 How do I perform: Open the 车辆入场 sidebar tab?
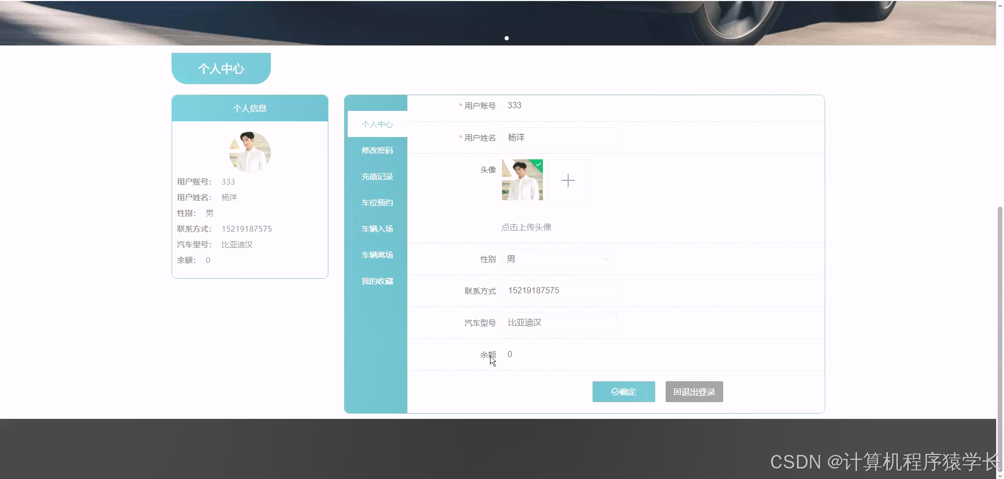[377, 229]
